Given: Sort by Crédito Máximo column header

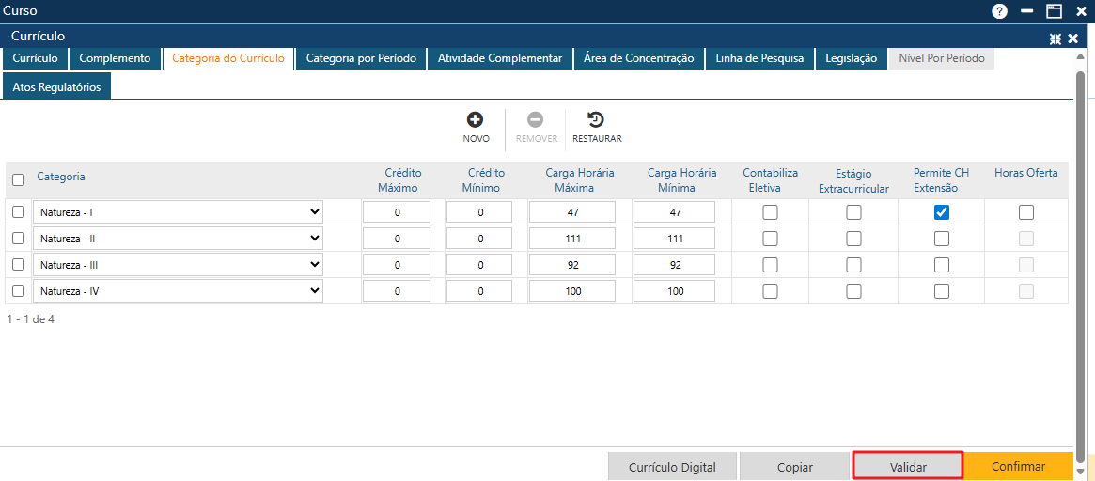Looking at the screenshot, I should click(399, 180).
